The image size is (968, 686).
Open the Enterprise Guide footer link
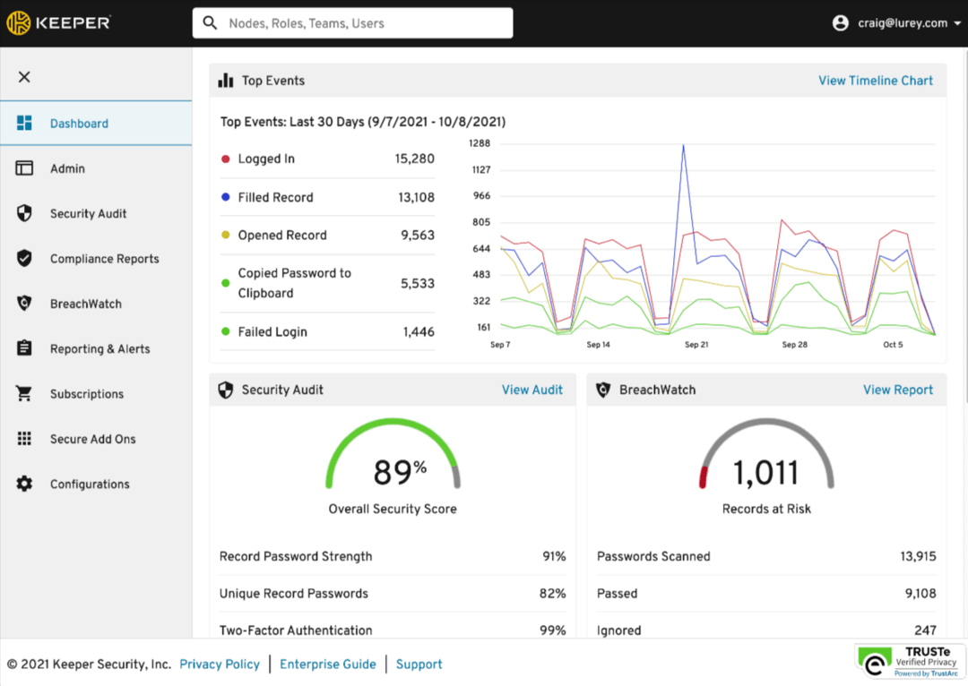[x=327, y=665]
